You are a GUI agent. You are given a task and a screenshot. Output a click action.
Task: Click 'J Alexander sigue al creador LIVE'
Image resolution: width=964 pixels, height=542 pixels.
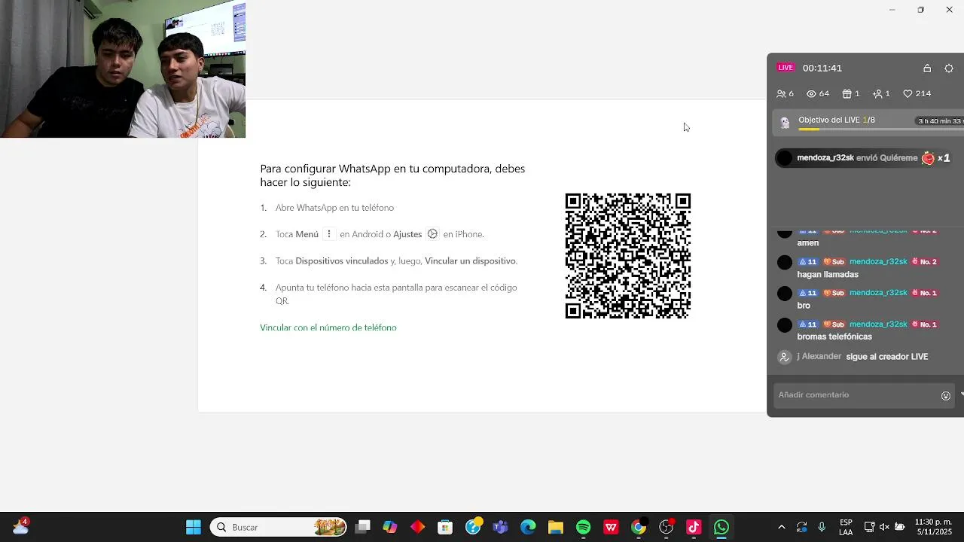tap(862, 357)
